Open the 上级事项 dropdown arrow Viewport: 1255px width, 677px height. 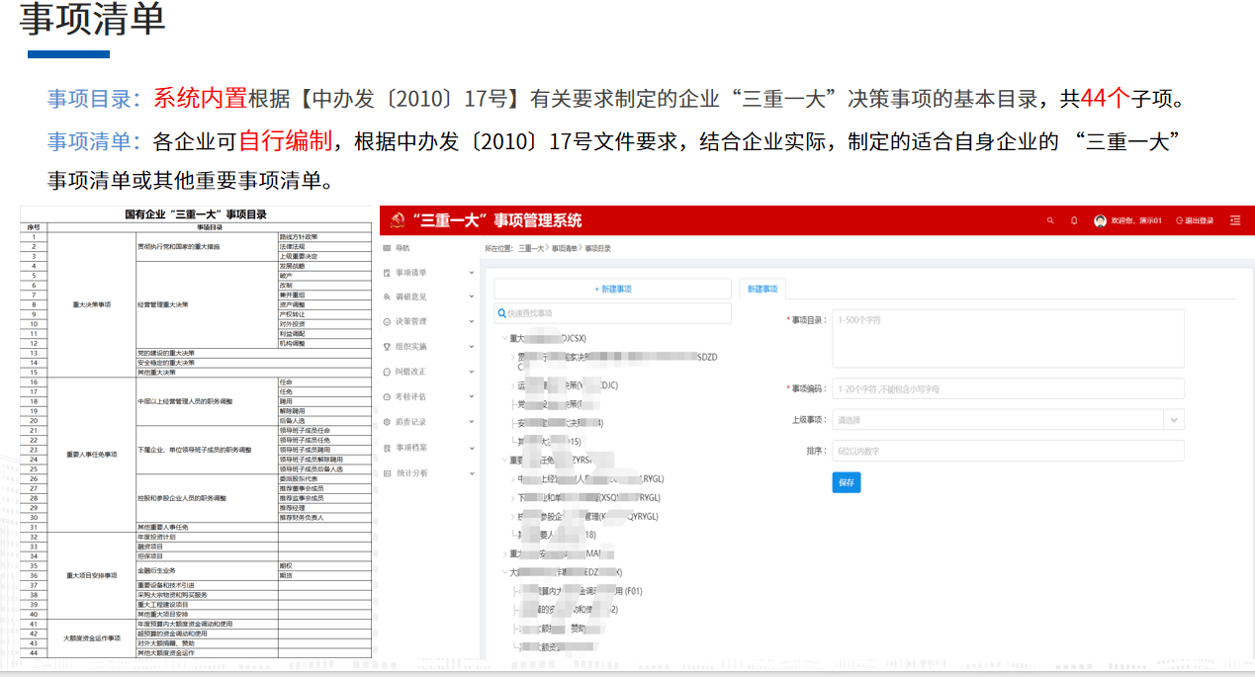(x=1174, y=420)
